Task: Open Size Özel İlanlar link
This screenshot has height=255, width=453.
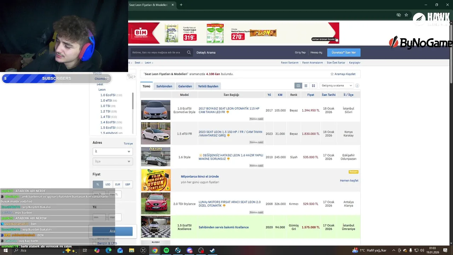Action: point(336,63)
